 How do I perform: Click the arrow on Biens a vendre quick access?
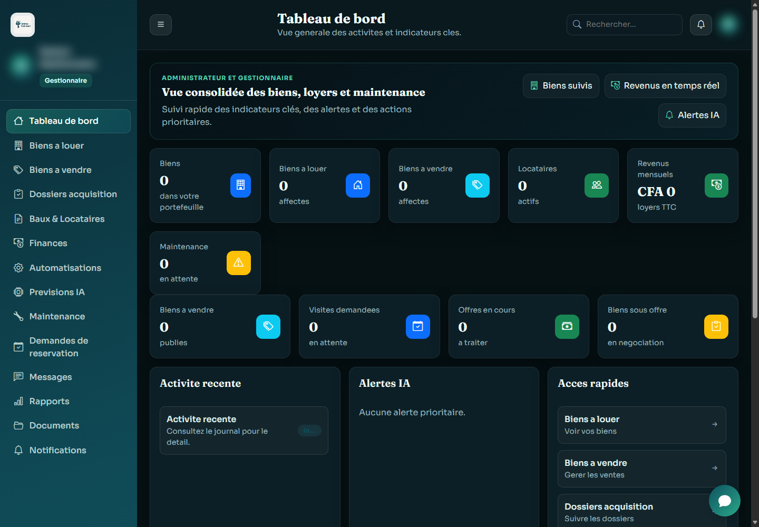tap(715, 468)
